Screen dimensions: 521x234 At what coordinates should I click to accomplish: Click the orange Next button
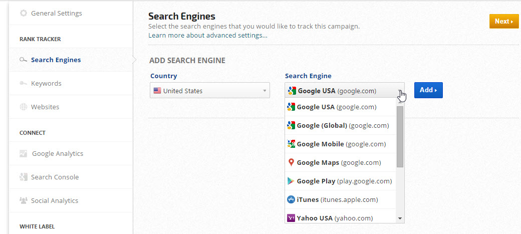[503, 21]
